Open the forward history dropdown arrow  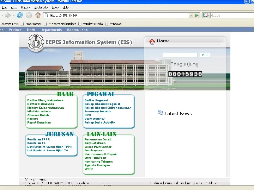14,15
